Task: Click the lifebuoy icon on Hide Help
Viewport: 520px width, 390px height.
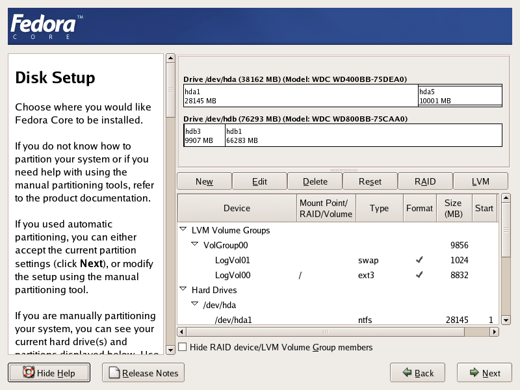Action: point(29,372)
